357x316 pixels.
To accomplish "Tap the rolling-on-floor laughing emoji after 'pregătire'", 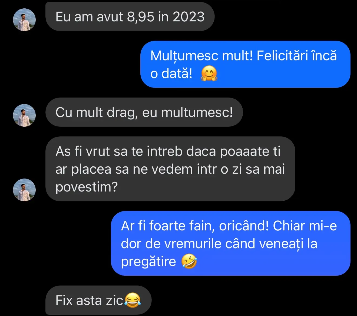I will coord(189,261).
